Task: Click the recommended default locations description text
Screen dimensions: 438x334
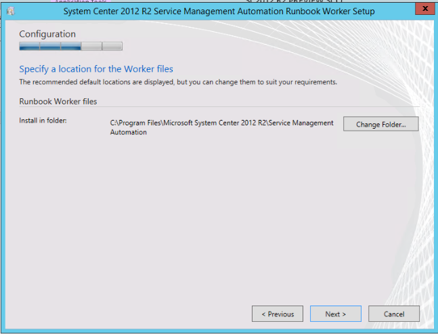Action: click(177, 82)
